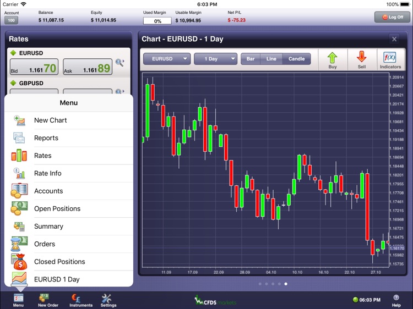This screenshot has height=309, width=413.
Task: Expand the 1 Day timeframe dropdown
Action: tap(215, 59)
